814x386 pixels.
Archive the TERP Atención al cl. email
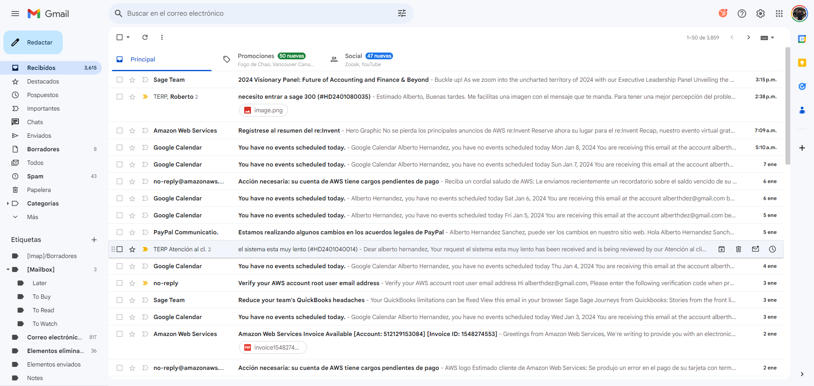[x=722, y=249]
